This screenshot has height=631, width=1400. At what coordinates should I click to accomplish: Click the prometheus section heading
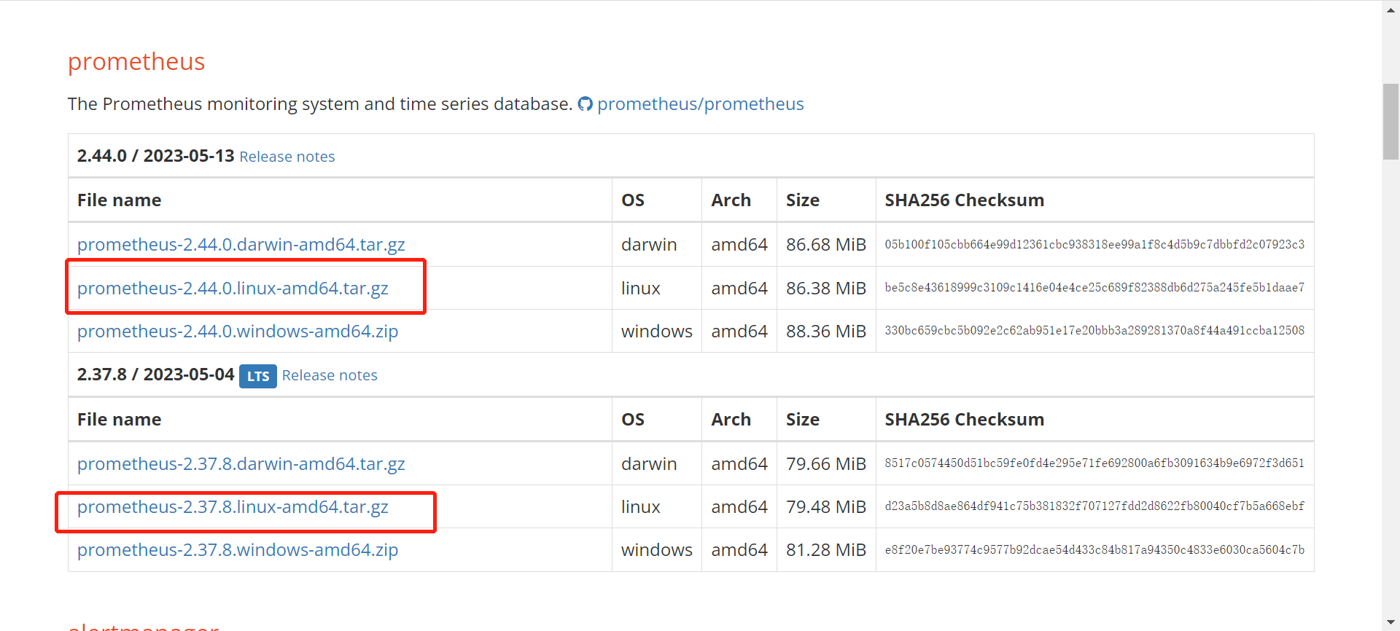[136, 62]
